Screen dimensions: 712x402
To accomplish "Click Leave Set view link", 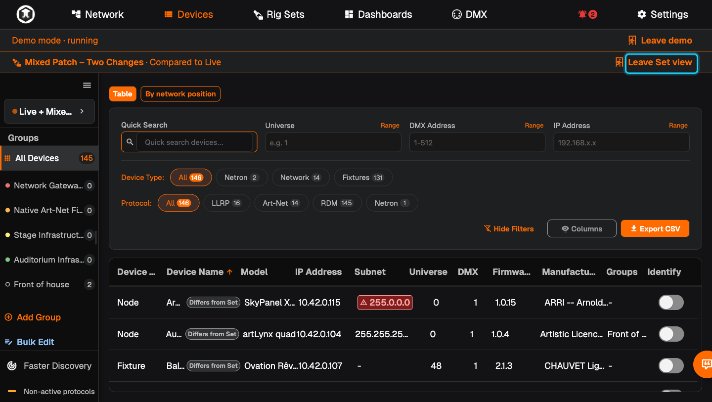I will click(661, 62).
